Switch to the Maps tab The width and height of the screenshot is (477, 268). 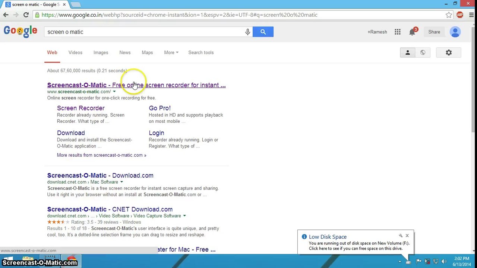click(x=147, y=52)
